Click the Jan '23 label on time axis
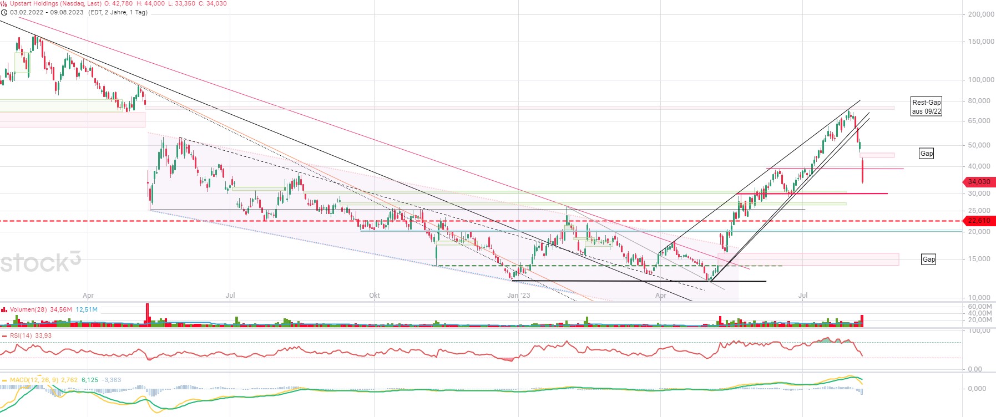The image size is (996, 417). pyautogui.click(x=518, y=296)
